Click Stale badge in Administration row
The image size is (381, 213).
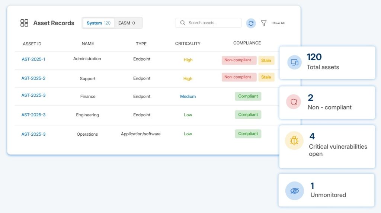tap(266, 61)
